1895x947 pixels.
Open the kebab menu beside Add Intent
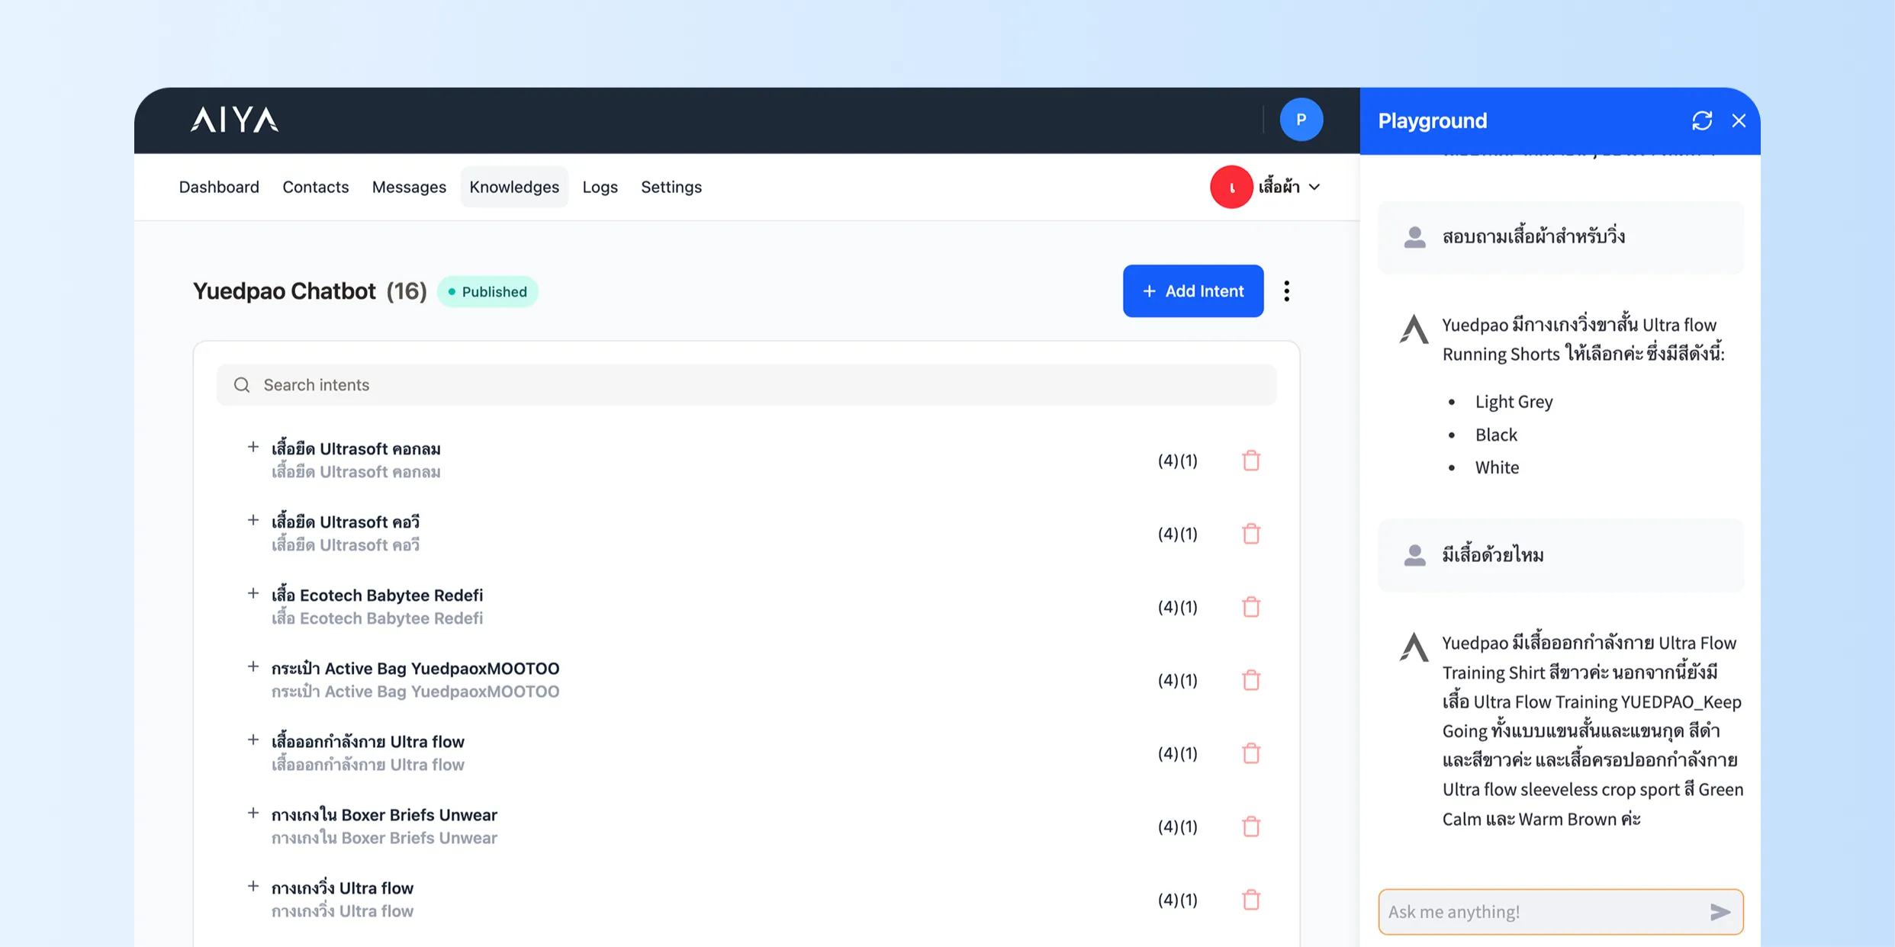click(x=1286, y=291)
